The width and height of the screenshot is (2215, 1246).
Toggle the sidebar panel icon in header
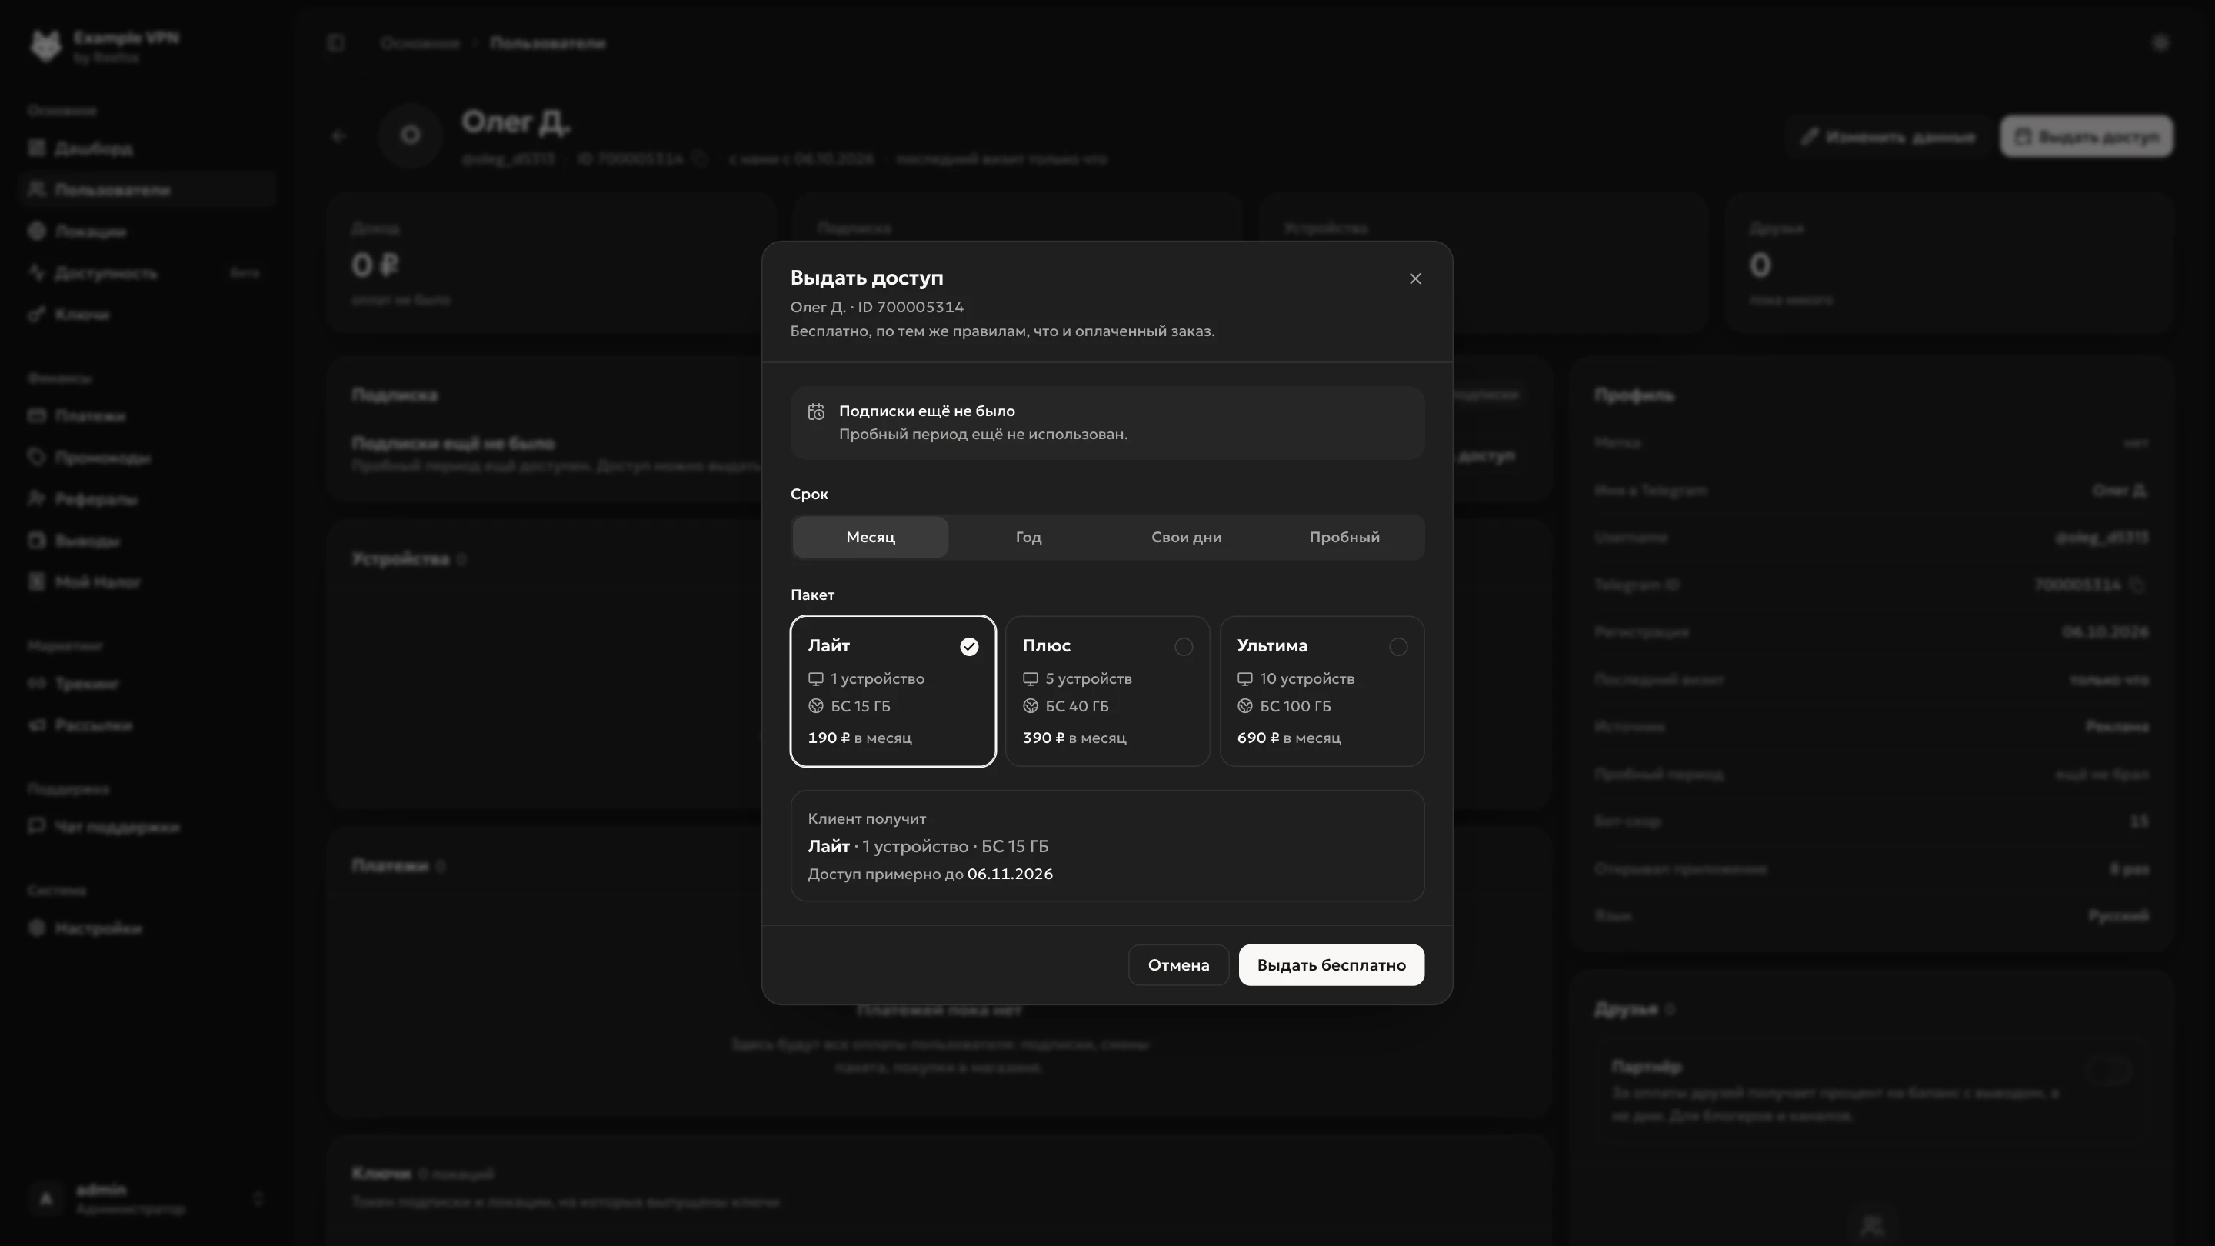coord(336,43)
